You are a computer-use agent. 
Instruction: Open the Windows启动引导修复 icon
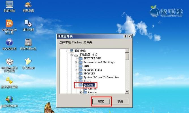click(9, 65)
